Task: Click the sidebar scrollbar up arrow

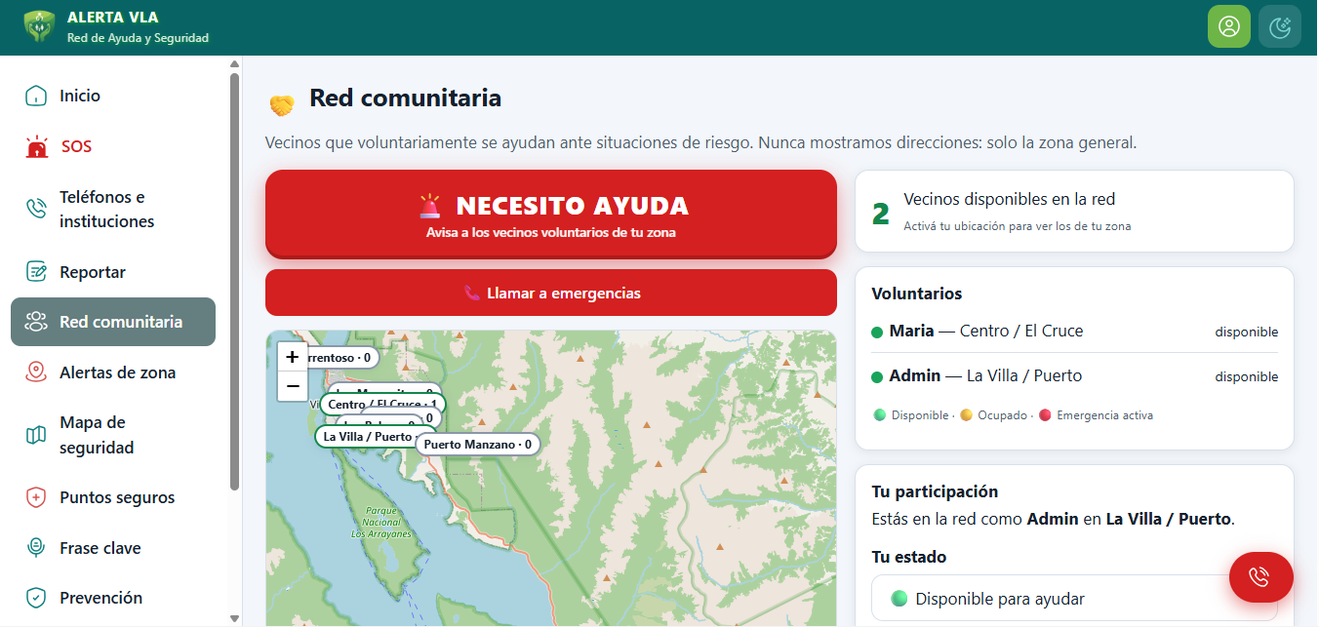Action: pyautogui.click(x=234, y=64)
